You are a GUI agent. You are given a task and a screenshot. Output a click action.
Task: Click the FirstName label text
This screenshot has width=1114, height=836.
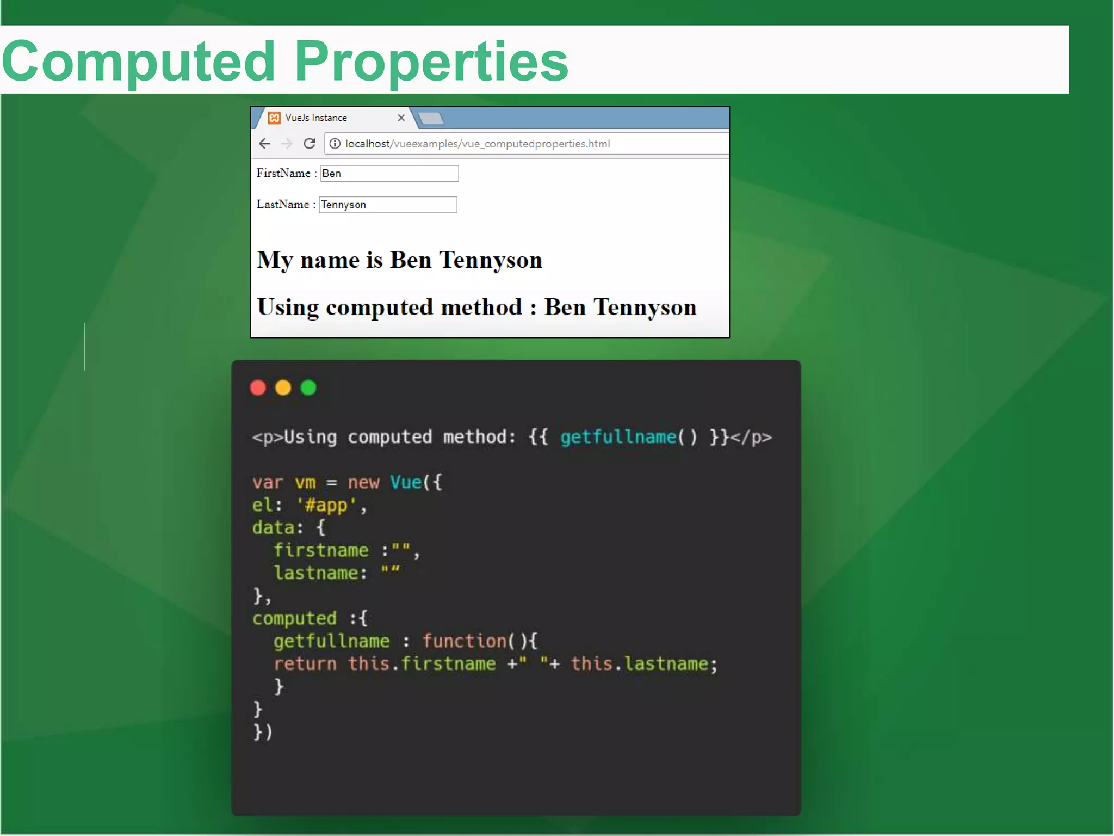(283, 174)
